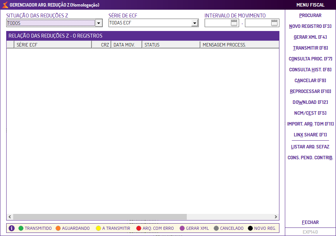336x236 pixels.
Task: Click the orange Aguardando status dot
Action: (x=58, y=228)
